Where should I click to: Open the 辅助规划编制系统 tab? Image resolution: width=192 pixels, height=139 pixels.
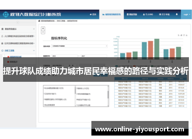point(111,15)
